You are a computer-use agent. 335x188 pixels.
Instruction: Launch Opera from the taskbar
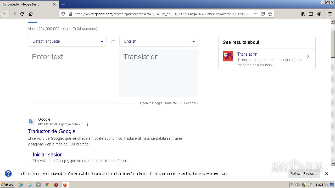coord(56,185)
